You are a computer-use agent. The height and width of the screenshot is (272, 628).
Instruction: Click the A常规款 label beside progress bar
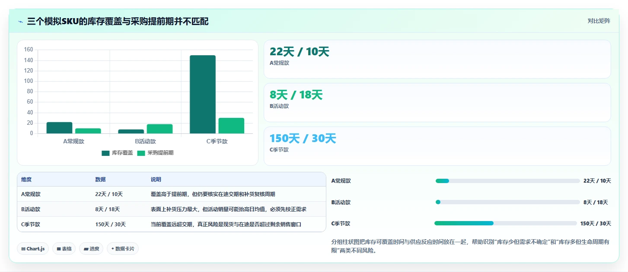(341, 181)
